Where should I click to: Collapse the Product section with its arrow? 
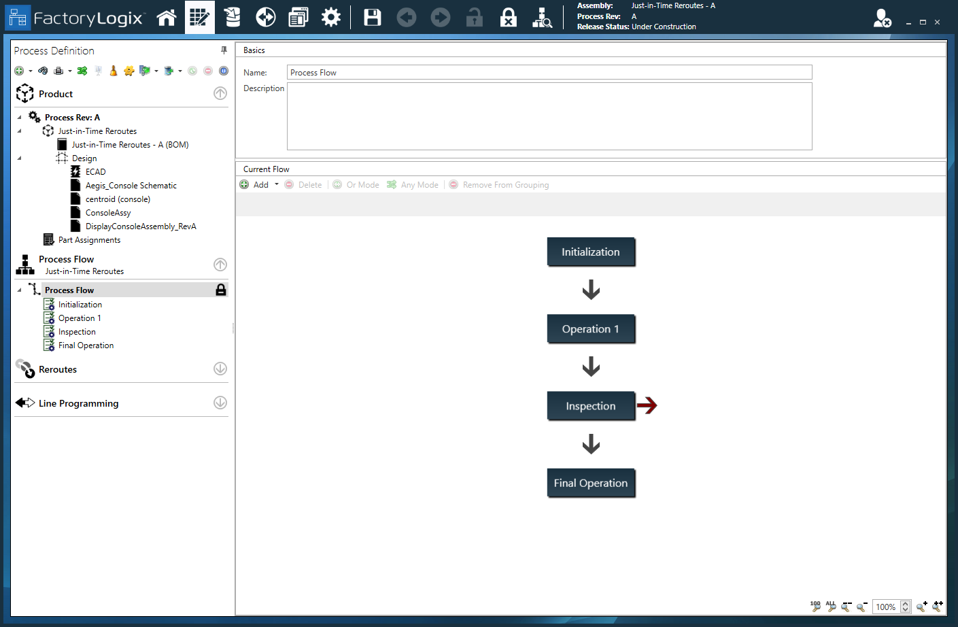[220, 94]
